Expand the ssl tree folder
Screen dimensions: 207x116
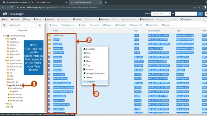coord(6,104)
